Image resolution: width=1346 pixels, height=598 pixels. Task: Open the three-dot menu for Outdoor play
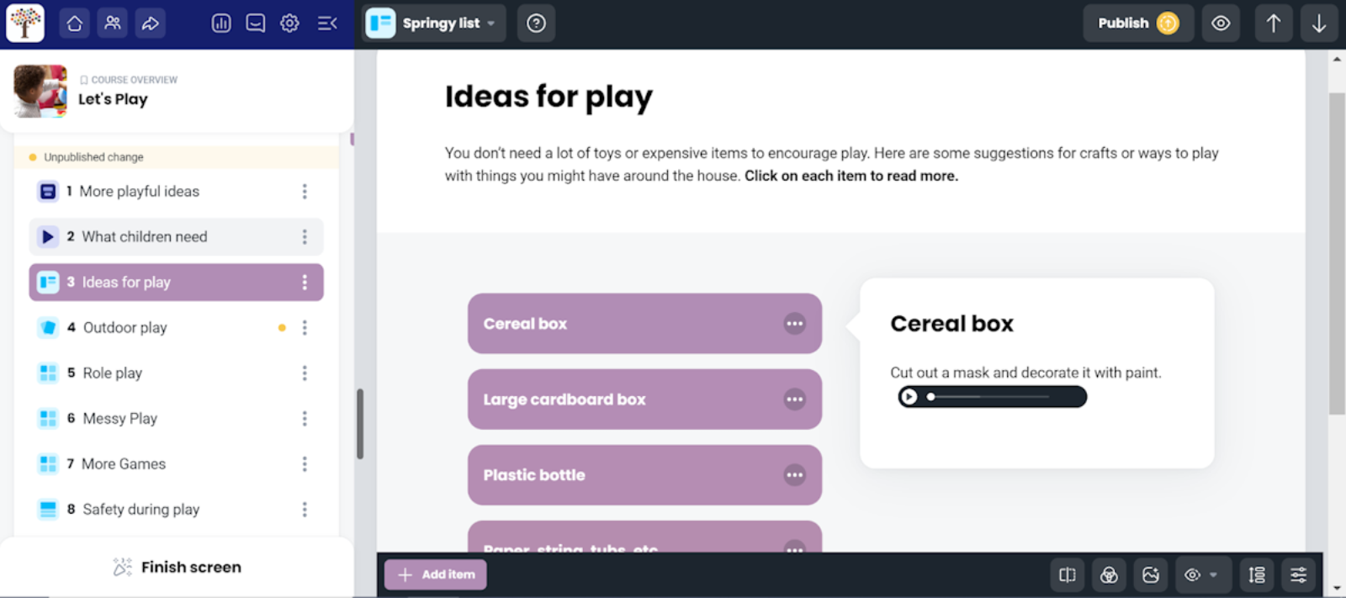point(305,327)
